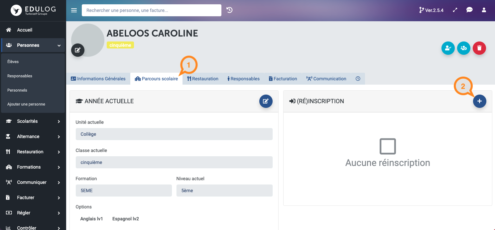Open Personnels in sidebar
Image resolution: width=495 pixels, height=230 pixels.
(17, 90)
